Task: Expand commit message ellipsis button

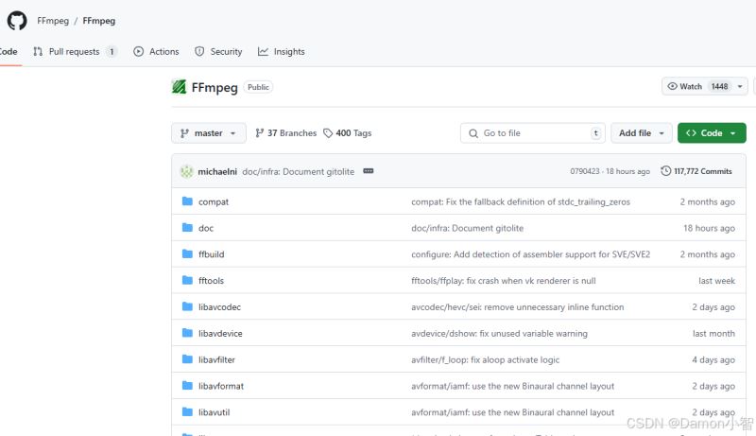Action: coord(369,171)
